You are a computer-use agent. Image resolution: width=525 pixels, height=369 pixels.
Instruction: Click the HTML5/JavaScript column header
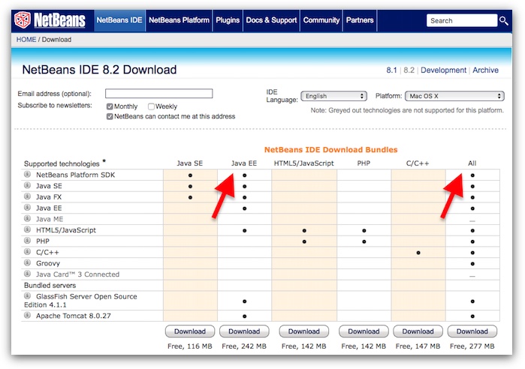coord(304,163)
